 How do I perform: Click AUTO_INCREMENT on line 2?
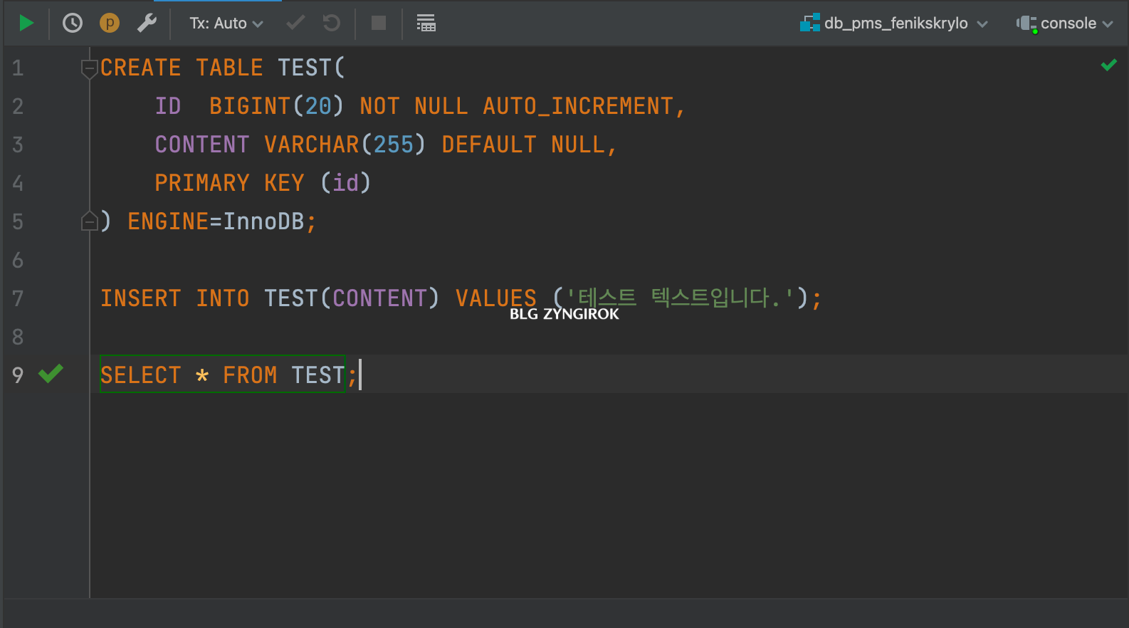(x=578, y=107)
